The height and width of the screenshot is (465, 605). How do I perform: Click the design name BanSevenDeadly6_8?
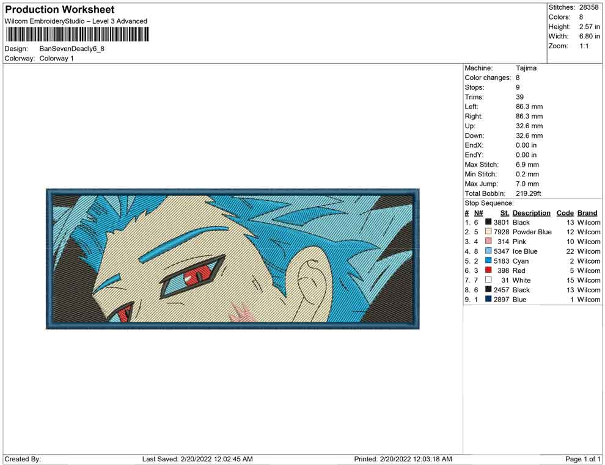click(x=71, y=49)
